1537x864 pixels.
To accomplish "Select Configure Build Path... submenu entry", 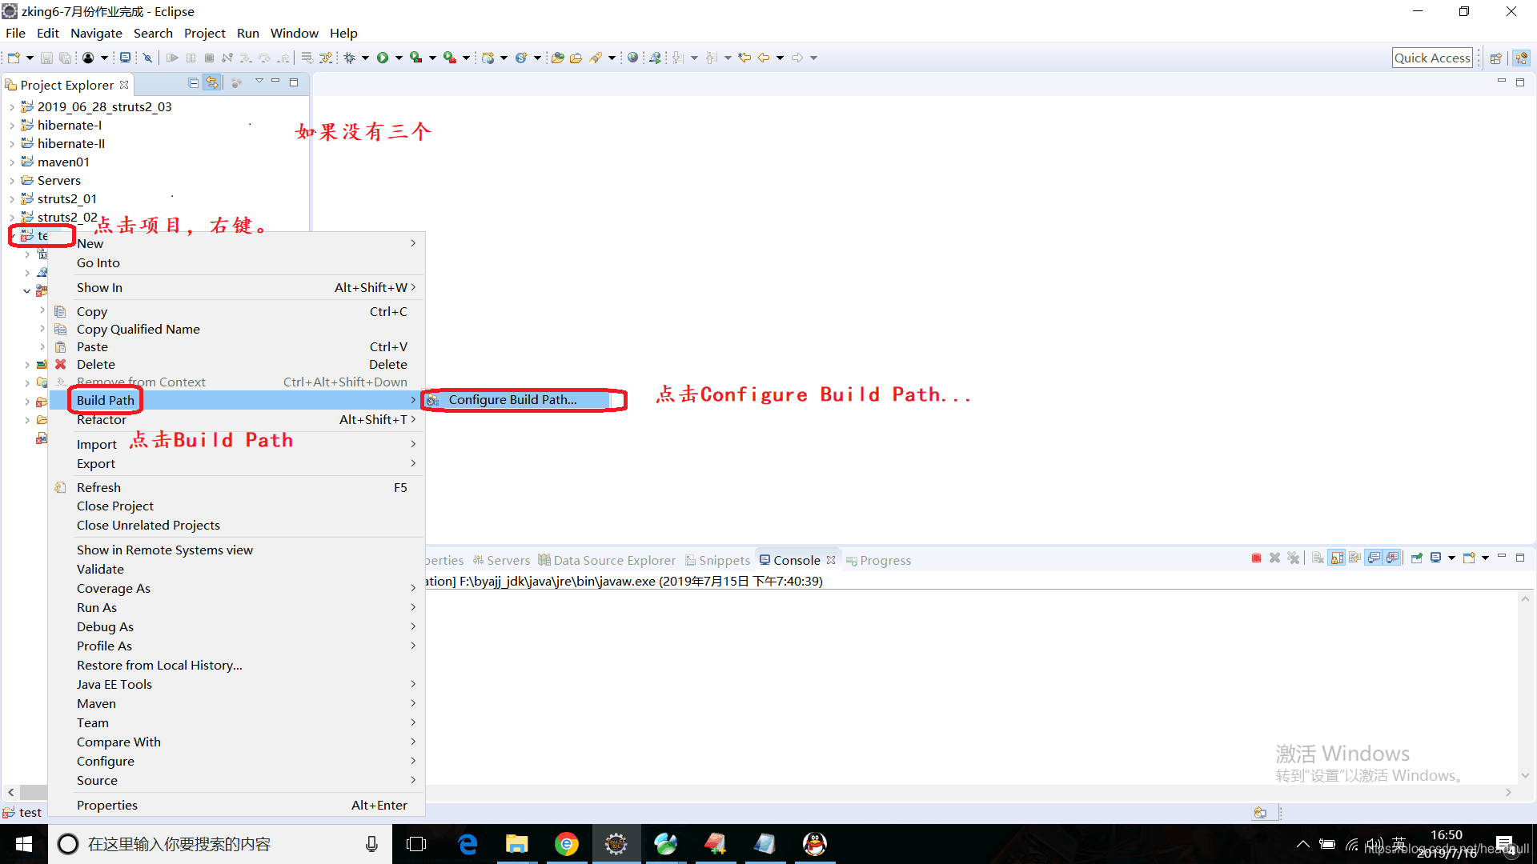I will (512, 400).
